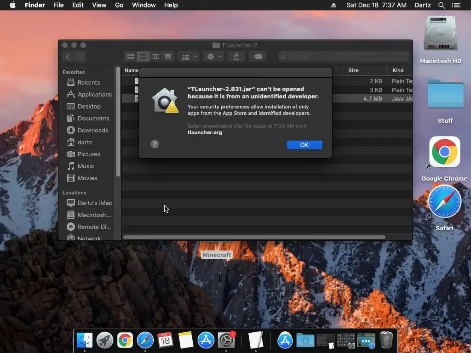Click the Finder Search field
The width and height of the screenshot is (471, 353).
coord(344,57)
